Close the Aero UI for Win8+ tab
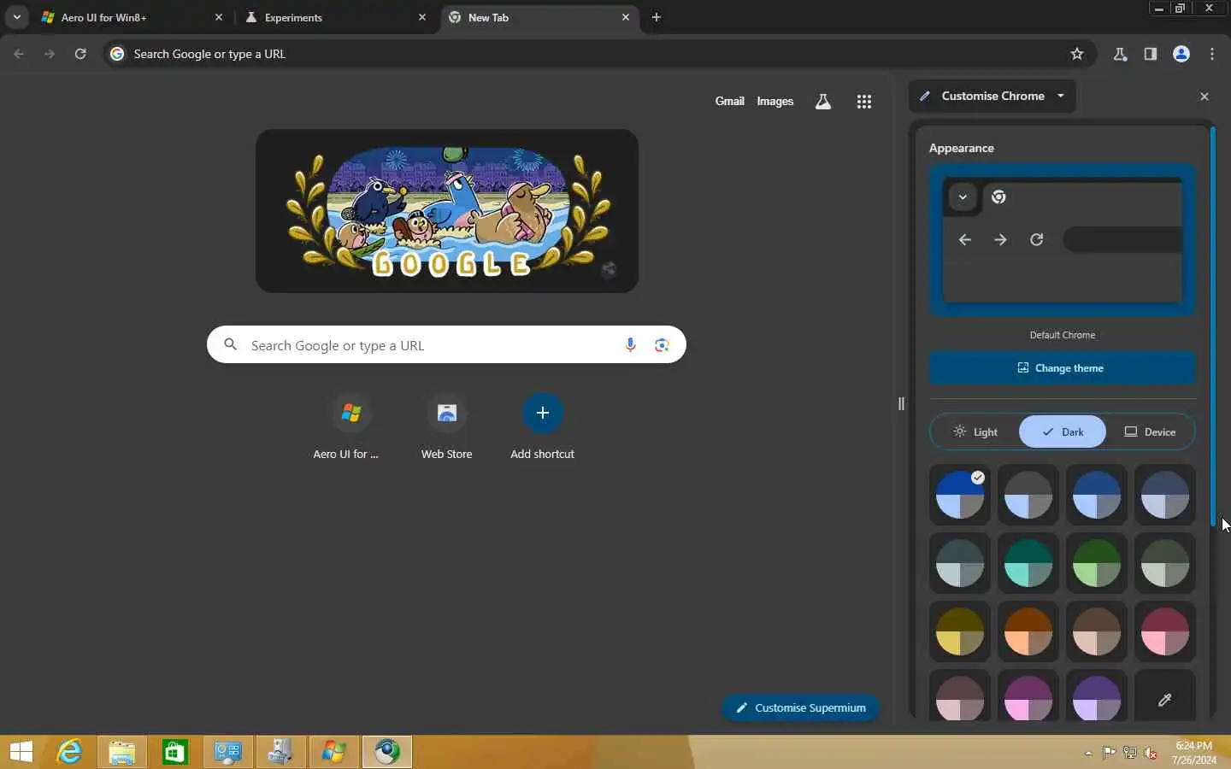This screenshot has height=769, width=1231. (x=219, y=17)
